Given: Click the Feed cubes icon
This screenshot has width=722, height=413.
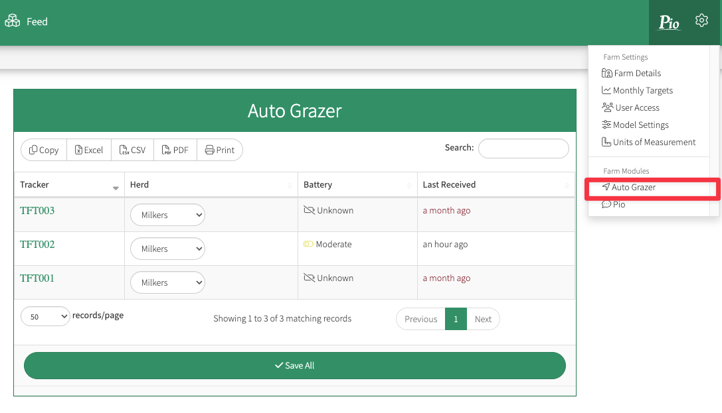Looking at the screenshot, I should pyautogui.click(x=12, y=22).
